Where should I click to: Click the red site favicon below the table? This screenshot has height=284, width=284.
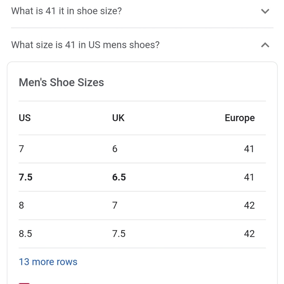point(24,283)
